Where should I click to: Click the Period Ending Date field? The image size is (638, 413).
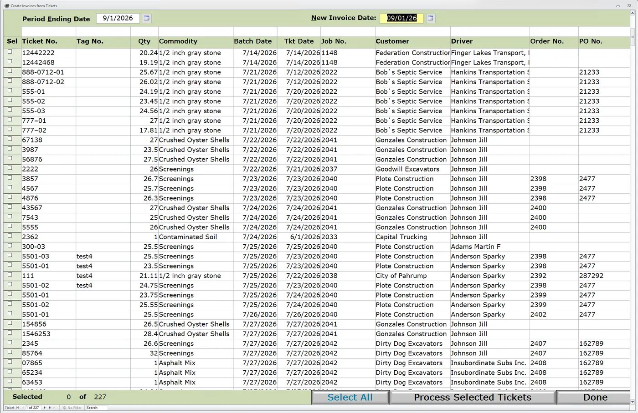coord(118,18)
